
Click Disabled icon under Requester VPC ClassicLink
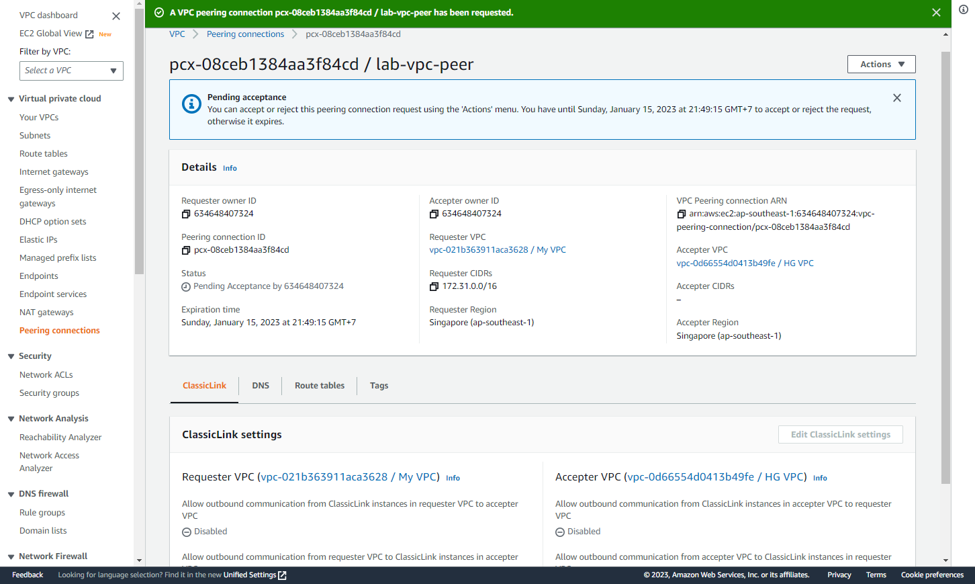coord(187,532)
